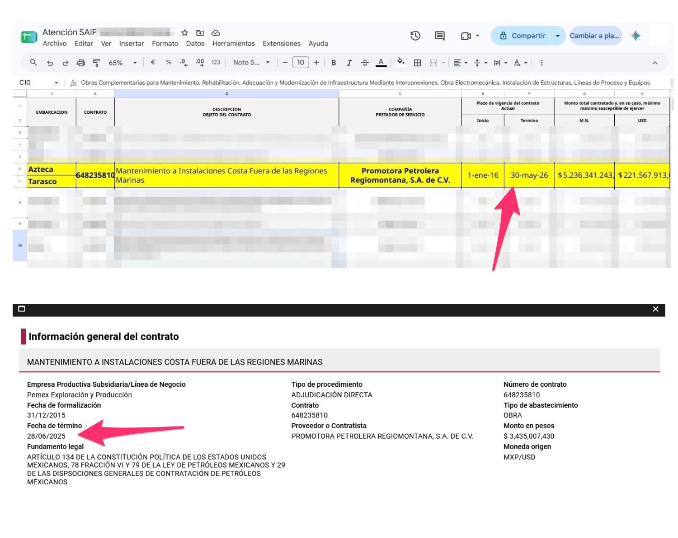This screenshot has height=538, width=678.
Task: Undo the last action
Action: 50,63
